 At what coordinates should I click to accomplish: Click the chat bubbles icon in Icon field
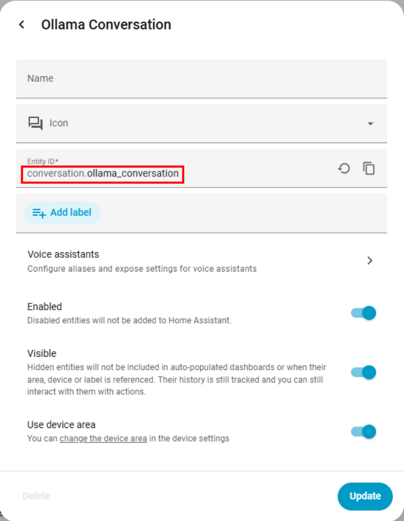pos(36,123)
